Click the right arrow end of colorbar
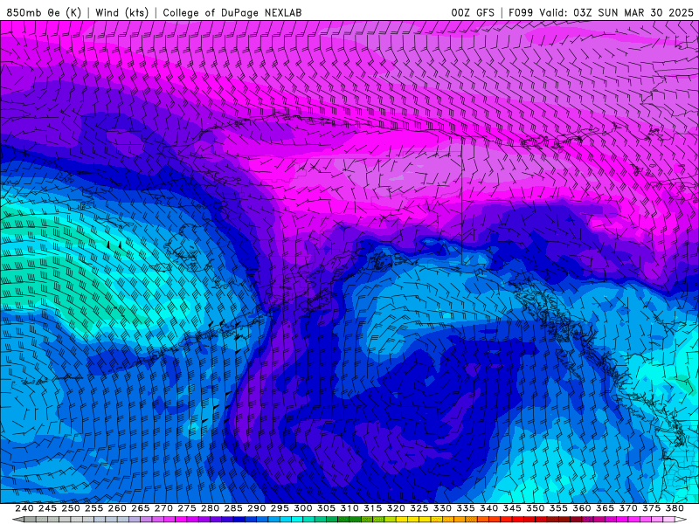The width and height of the screenshot is (699, 524). (x=681, y=520)
